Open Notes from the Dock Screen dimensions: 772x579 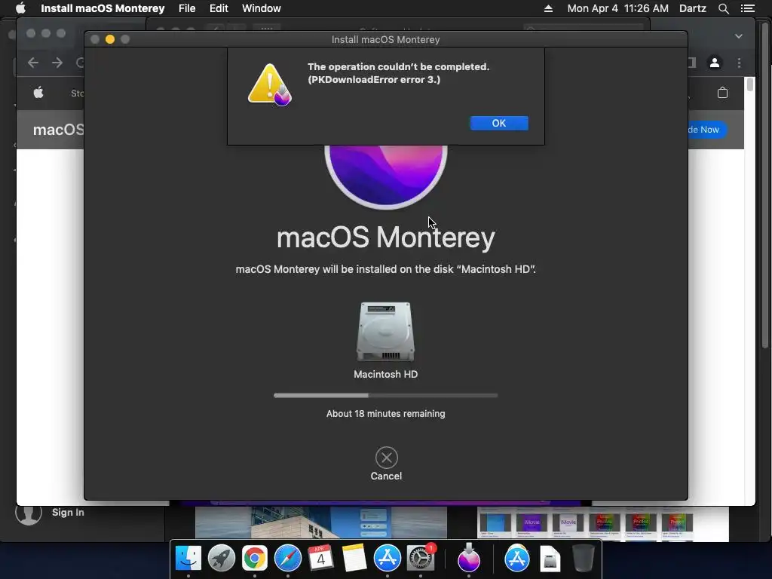click(x=354, y=559)
